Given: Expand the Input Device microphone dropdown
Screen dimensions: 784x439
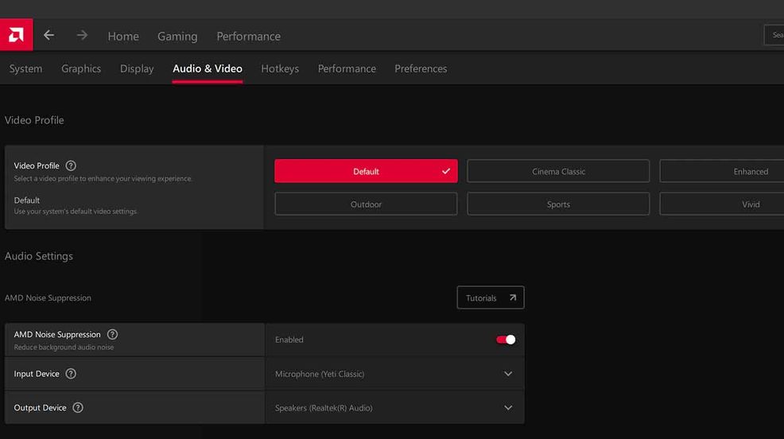Looking at the screenshot, I should coord(394,374).
